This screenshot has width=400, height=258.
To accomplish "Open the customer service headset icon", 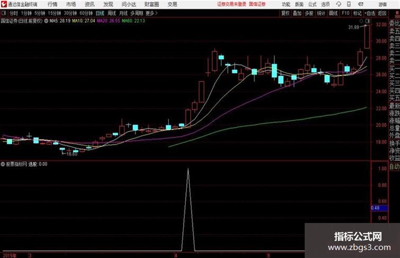I will tap(339, 4).
